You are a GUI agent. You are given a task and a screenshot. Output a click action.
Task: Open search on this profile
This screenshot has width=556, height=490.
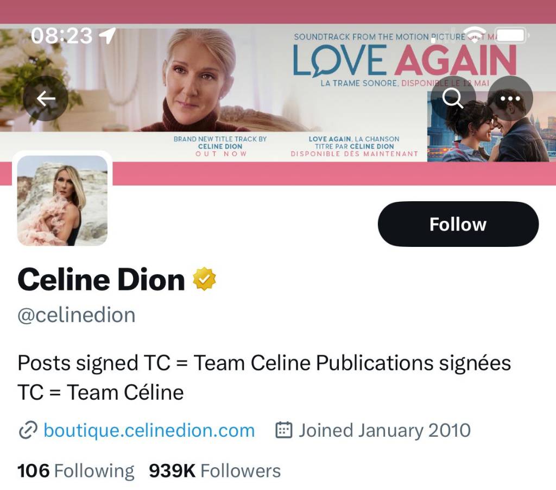tap(453, 98)
